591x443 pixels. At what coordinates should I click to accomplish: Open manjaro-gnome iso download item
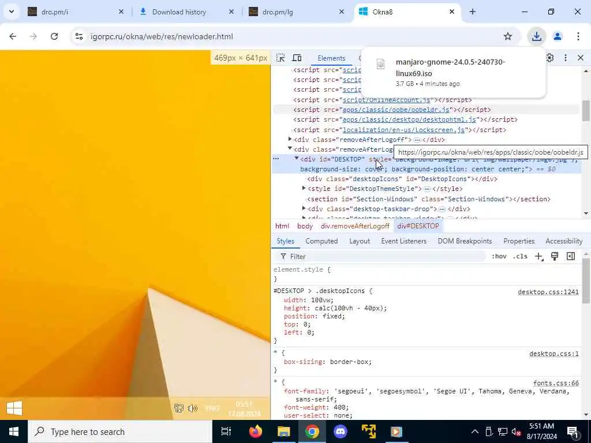[454, 72]
